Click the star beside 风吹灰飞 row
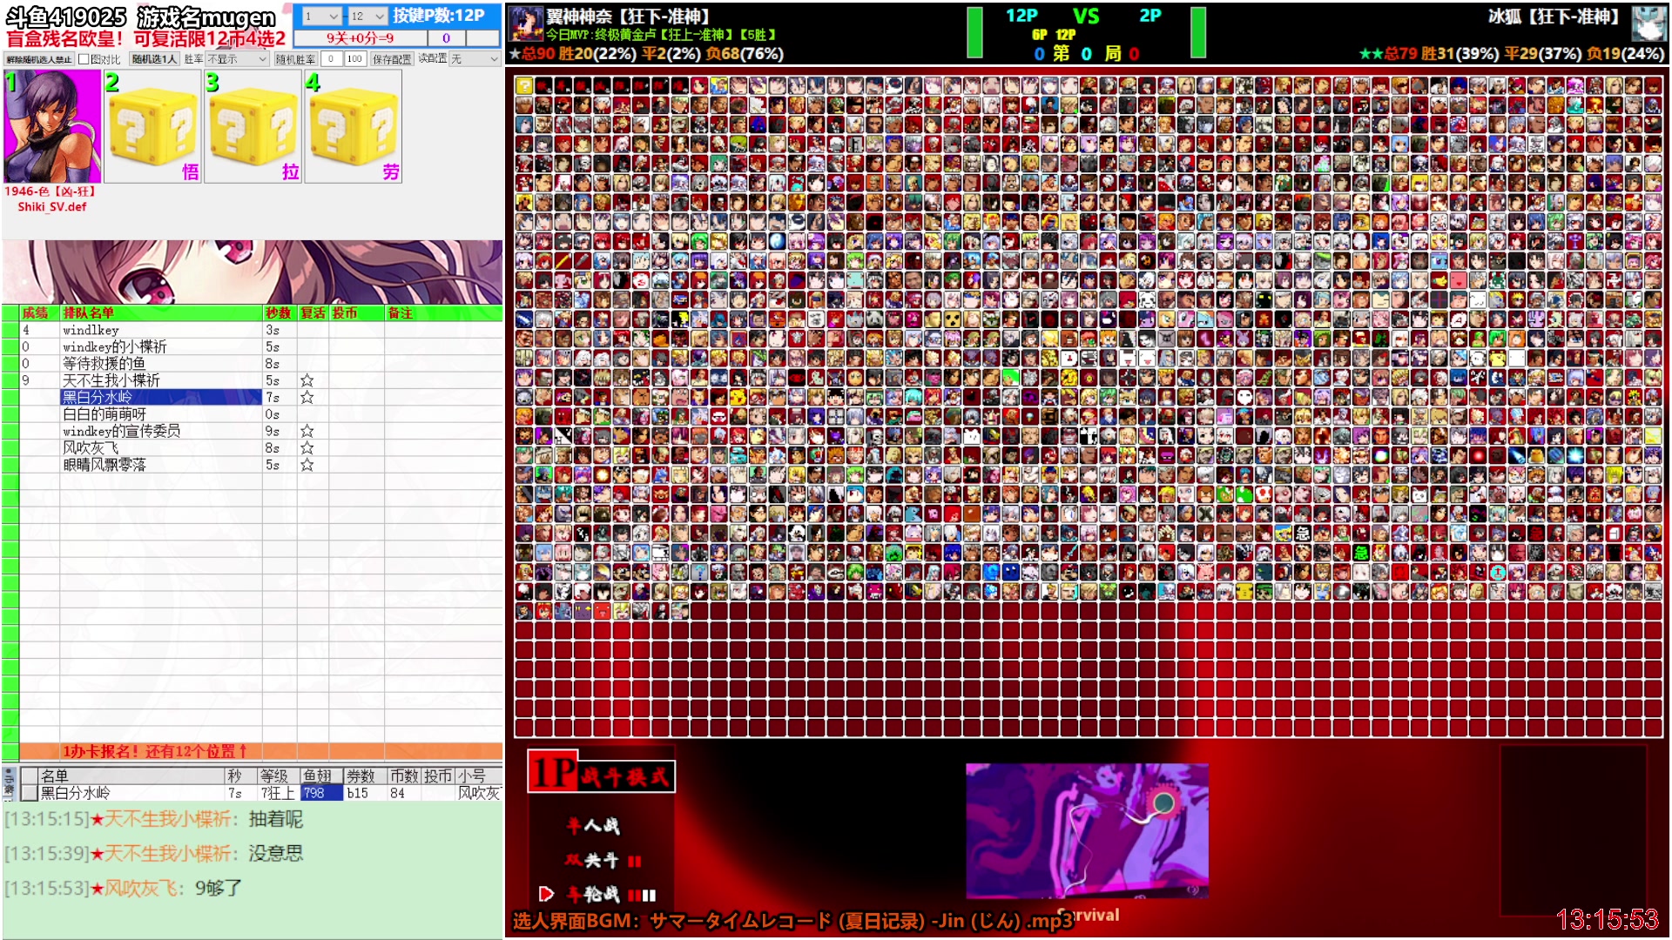 coord(307,447)
